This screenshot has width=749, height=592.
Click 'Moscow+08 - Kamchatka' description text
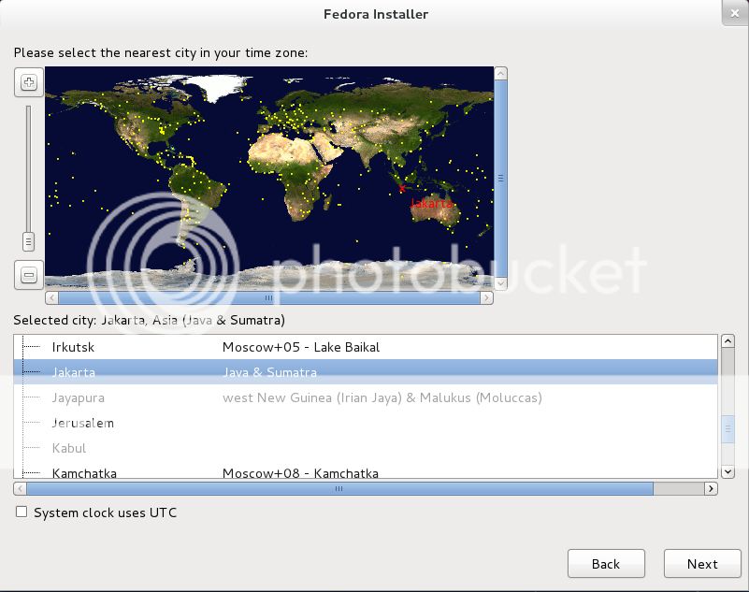[x=300, y=473]
